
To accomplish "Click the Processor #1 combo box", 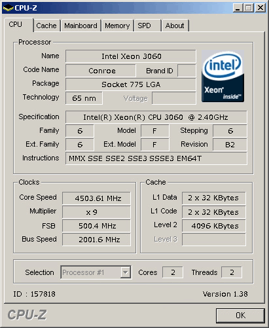I will pos(96,272).
